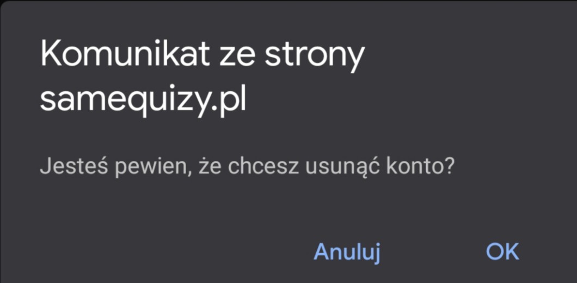
Task: Click the samequizy.pl domain in title
Action: pyautogui.click(x=143, y=100)
